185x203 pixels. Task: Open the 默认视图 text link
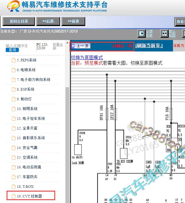(x=172, y=33)
